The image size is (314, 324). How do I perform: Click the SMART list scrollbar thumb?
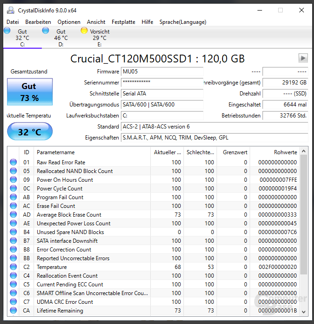[303, 215]
